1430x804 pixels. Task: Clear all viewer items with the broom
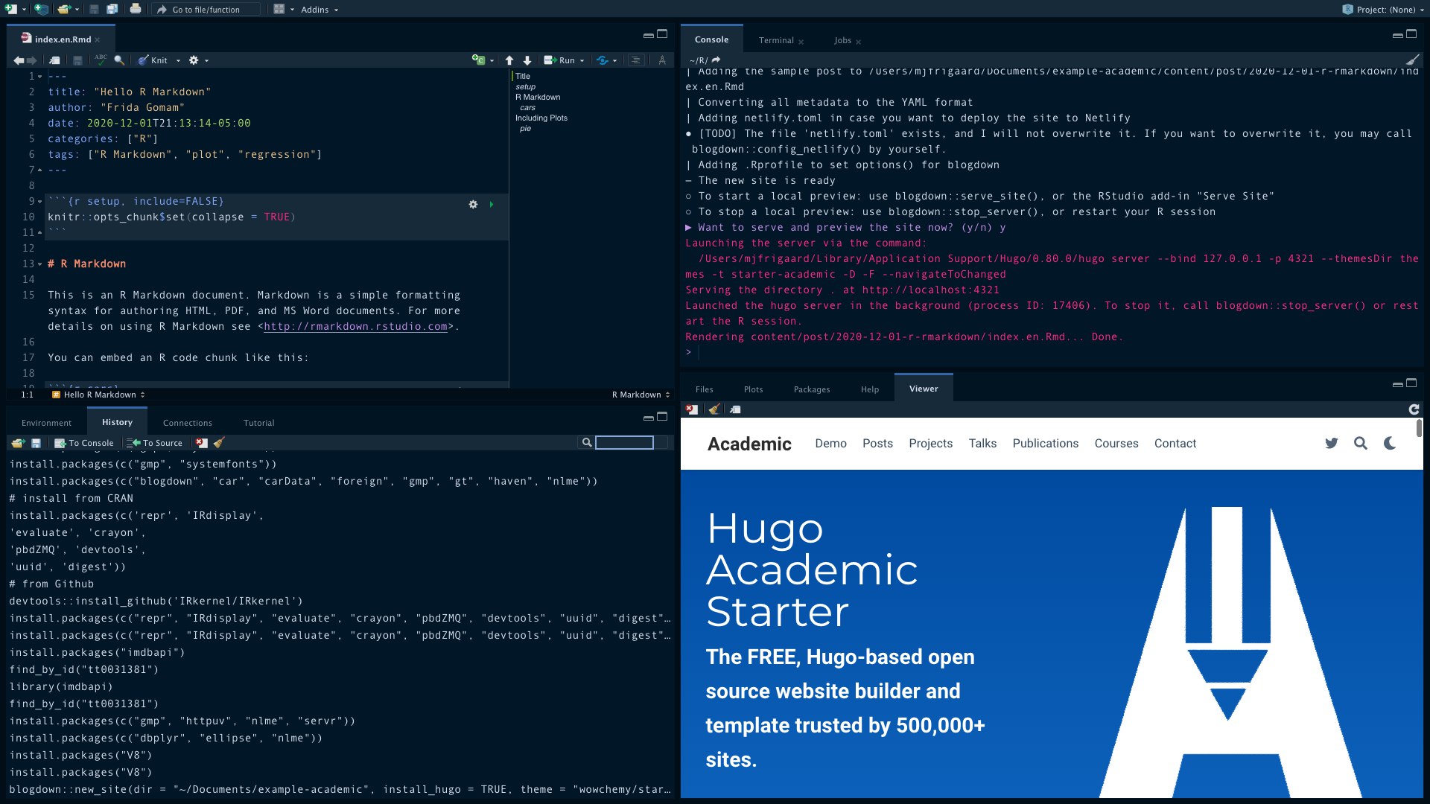coord(714,409)
